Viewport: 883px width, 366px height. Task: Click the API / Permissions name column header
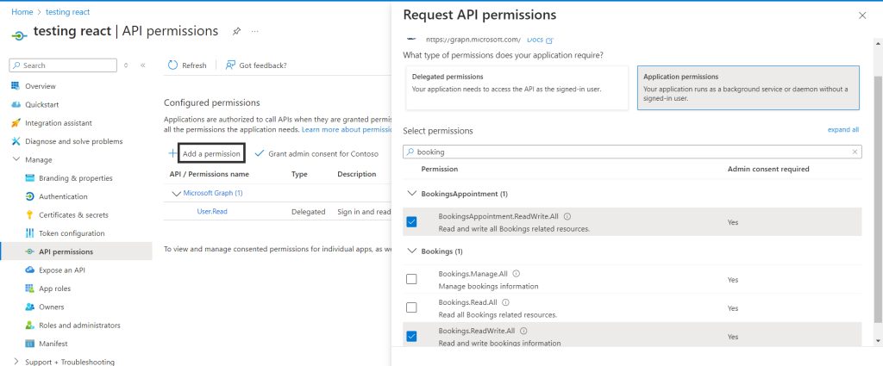click(x=209, y=174)
